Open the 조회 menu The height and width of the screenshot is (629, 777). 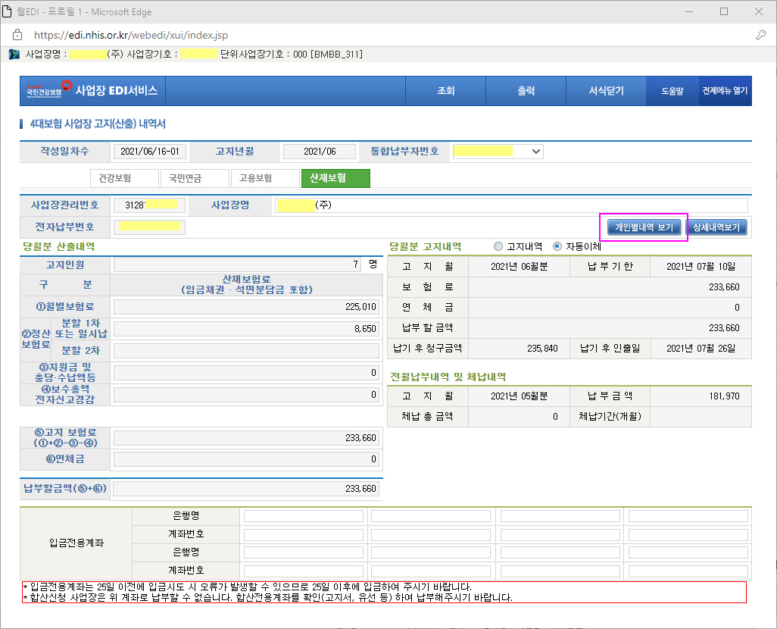[x=445, y=91]
